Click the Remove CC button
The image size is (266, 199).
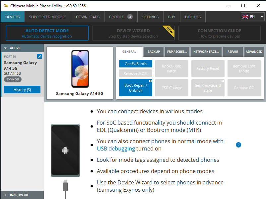point(244,88)
